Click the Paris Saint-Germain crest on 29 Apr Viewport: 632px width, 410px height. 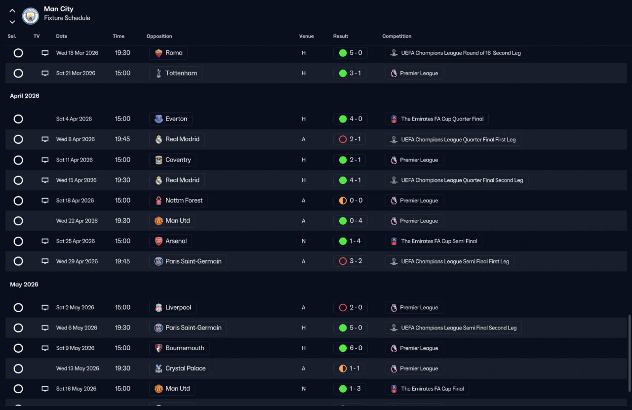[158, 261]
